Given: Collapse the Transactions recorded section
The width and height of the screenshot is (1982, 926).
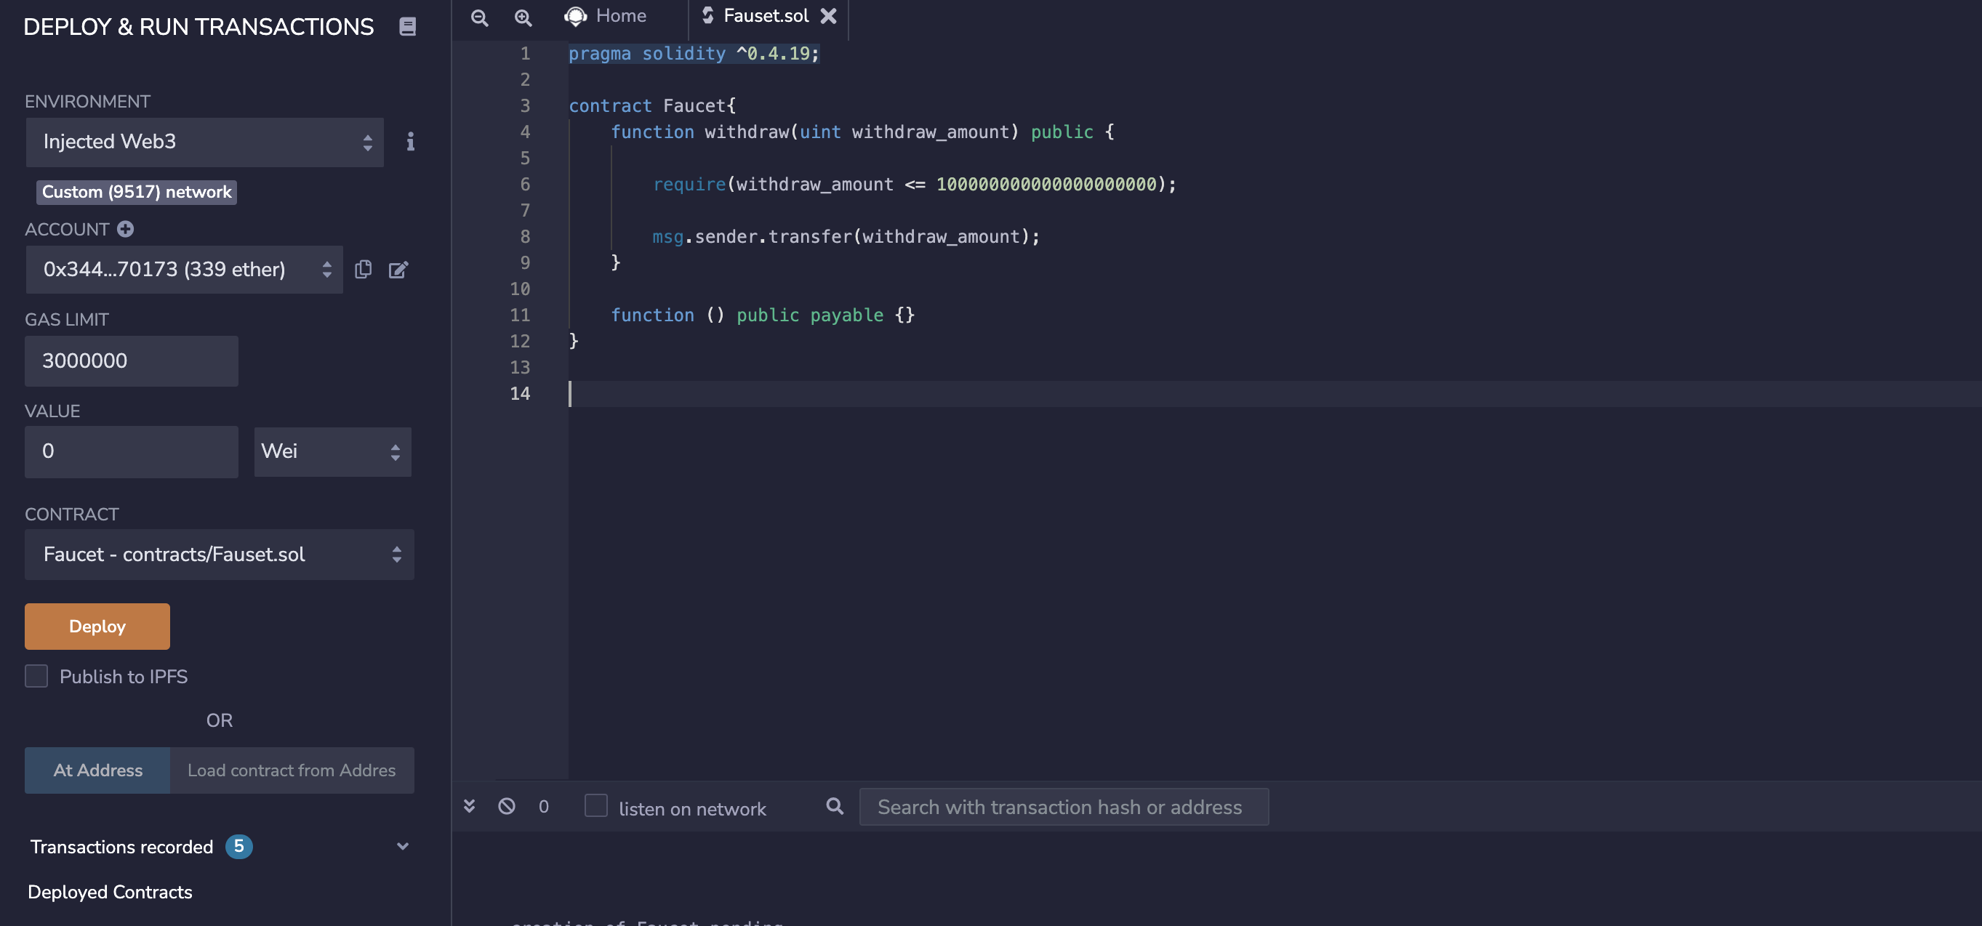Looking at the screenshot, I should 402,846.
